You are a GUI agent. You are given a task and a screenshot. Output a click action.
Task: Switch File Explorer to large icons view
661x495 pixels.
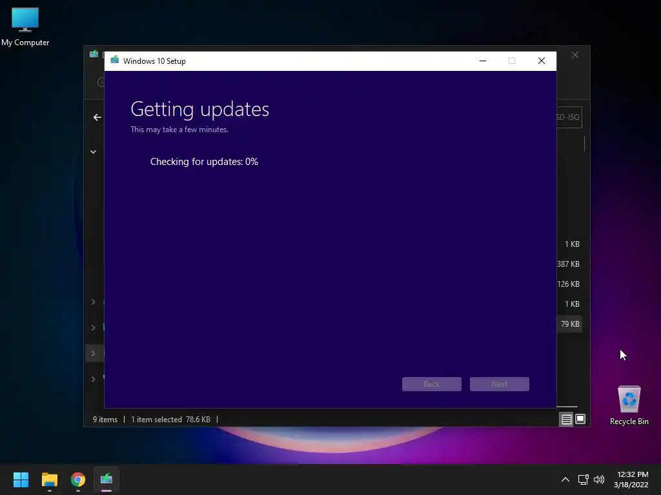tap(580, 419)
